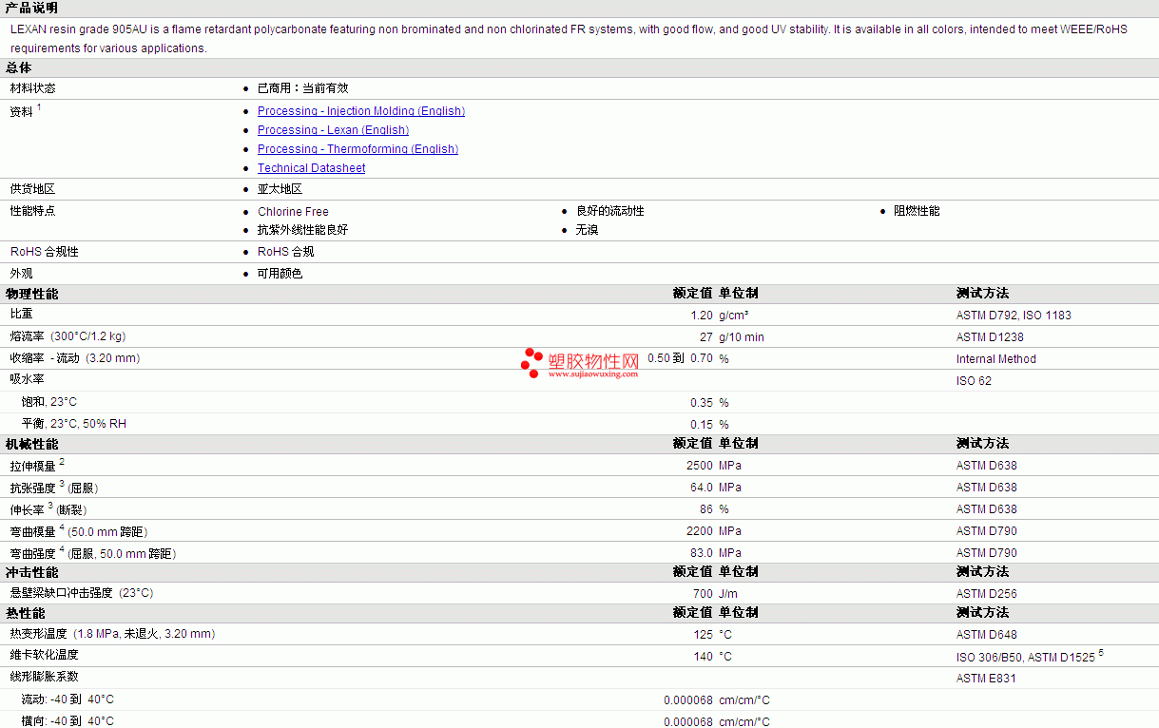
Task: Click the ISO 306/B50, ASTM D1525 method
Action: [1030, 656]
